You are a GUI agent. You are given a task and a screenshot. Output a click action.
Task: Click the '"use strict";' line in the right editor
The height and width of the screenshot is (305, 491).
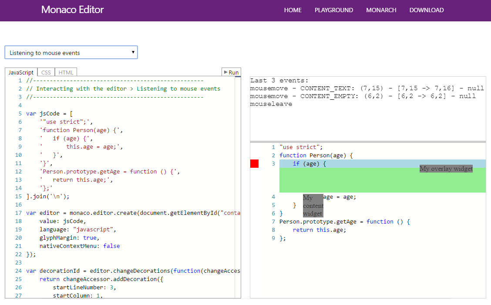(x=301, y=147)
